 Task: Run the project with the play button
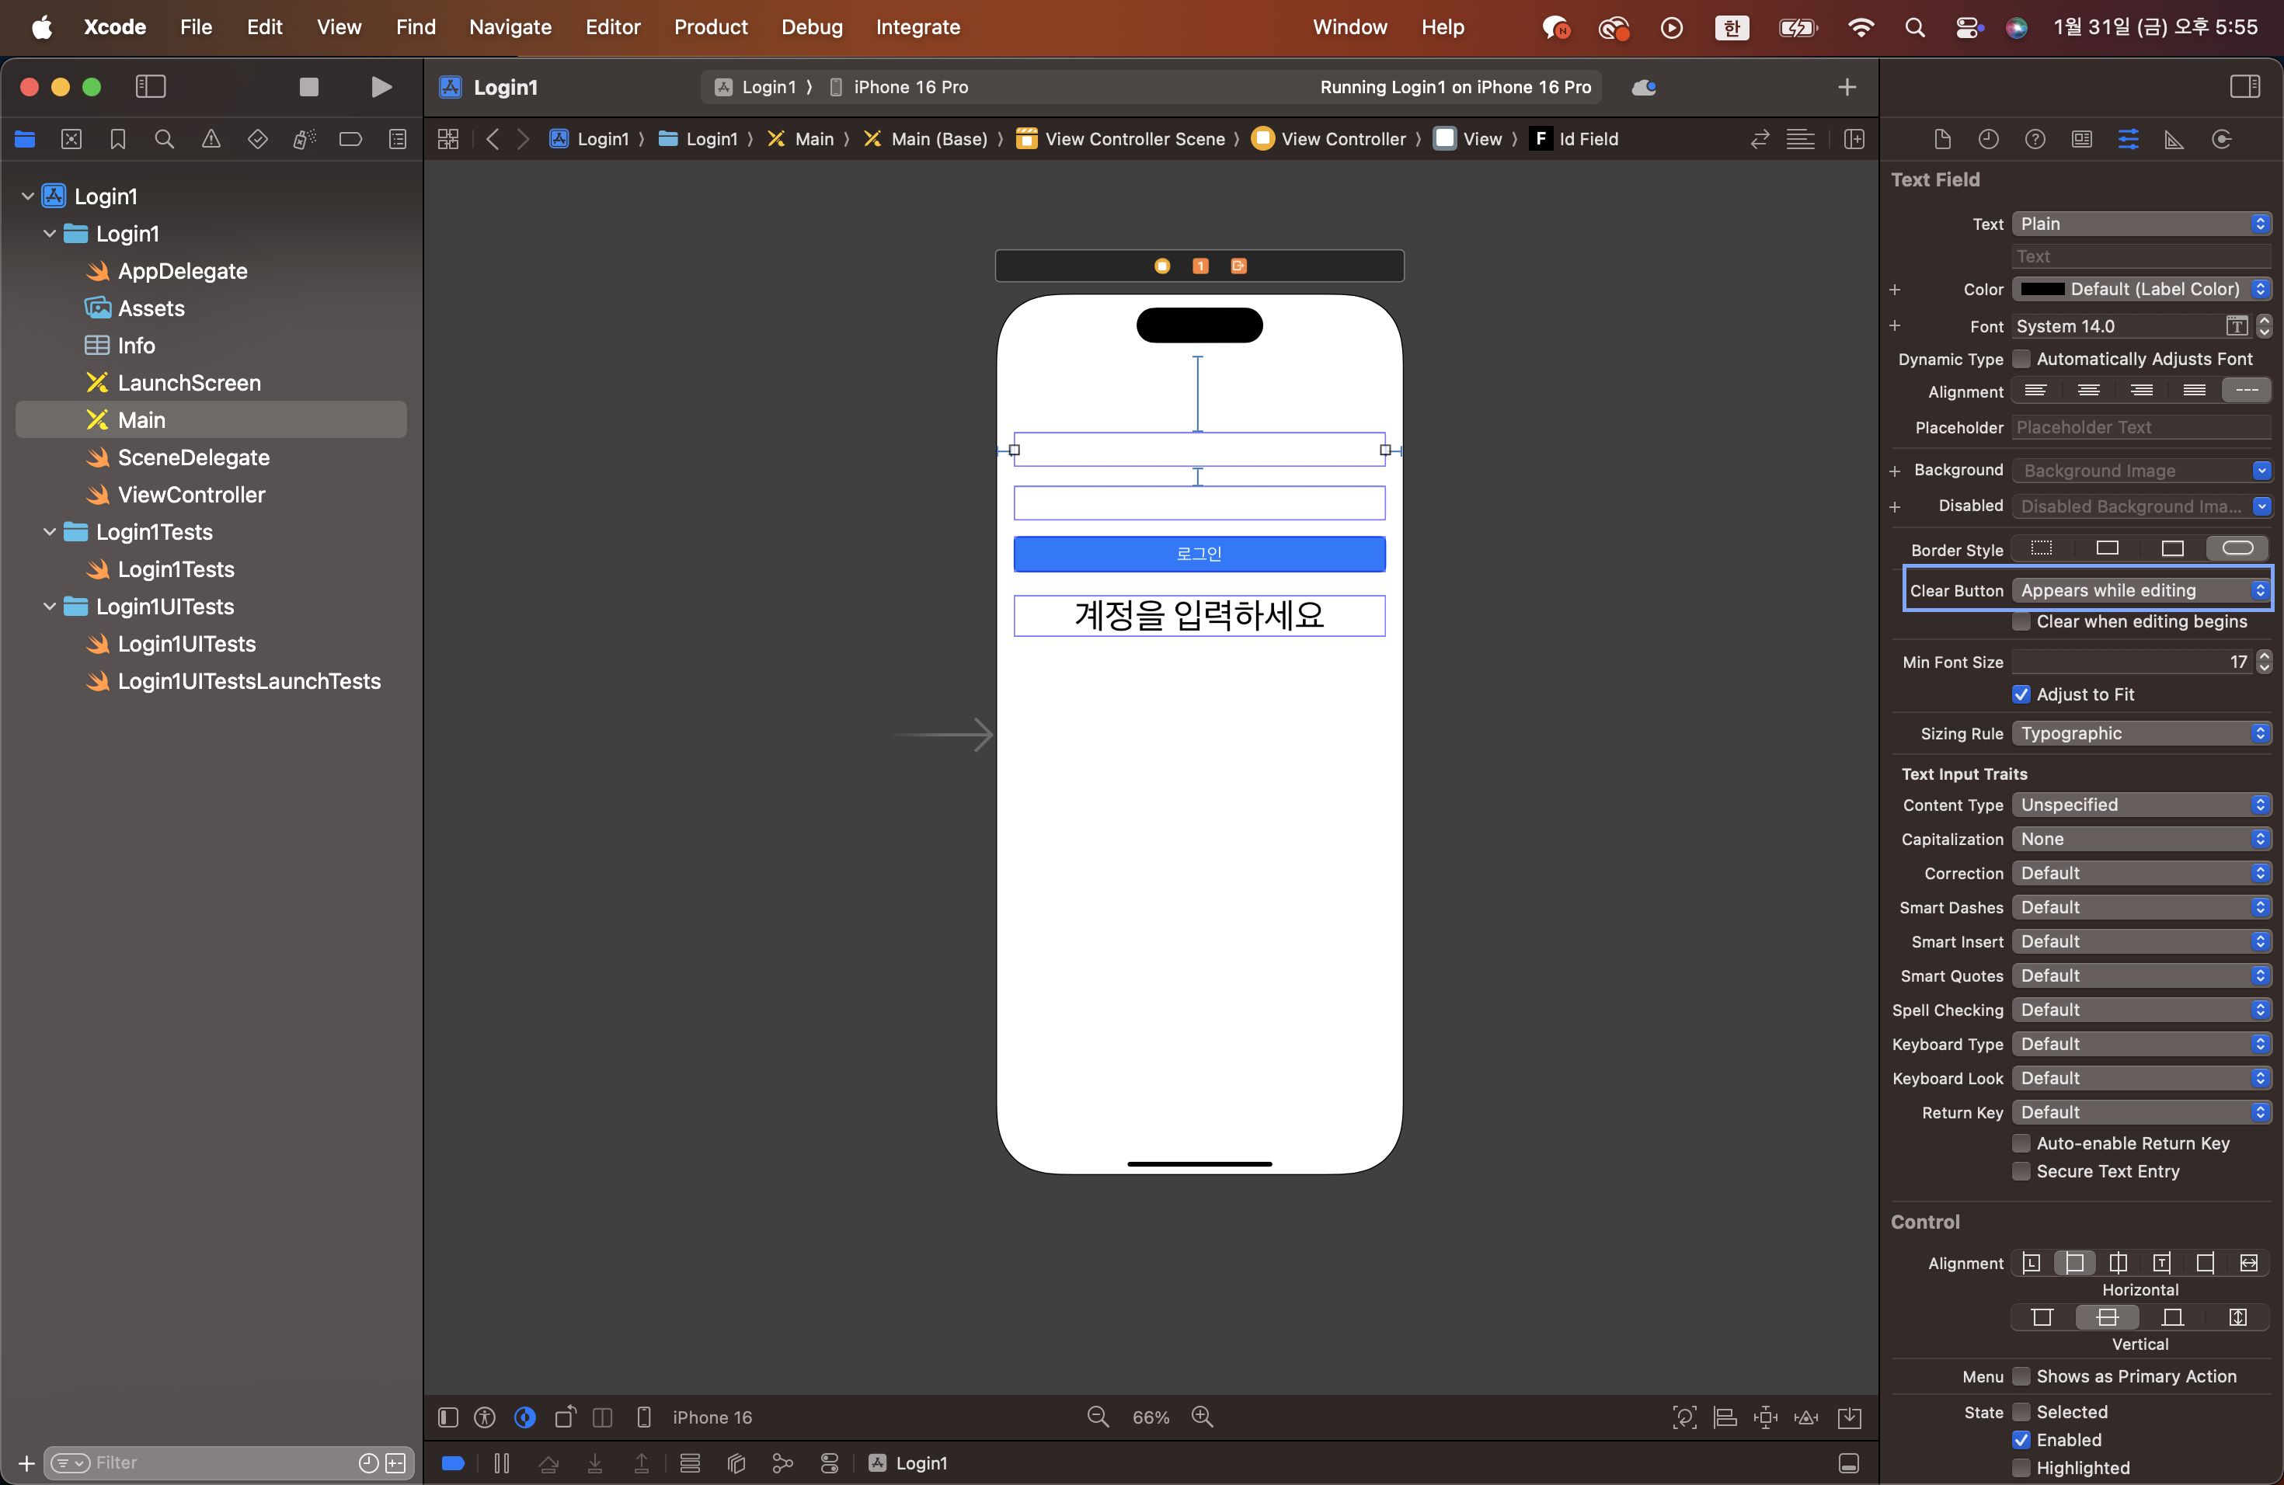point(381,86)
